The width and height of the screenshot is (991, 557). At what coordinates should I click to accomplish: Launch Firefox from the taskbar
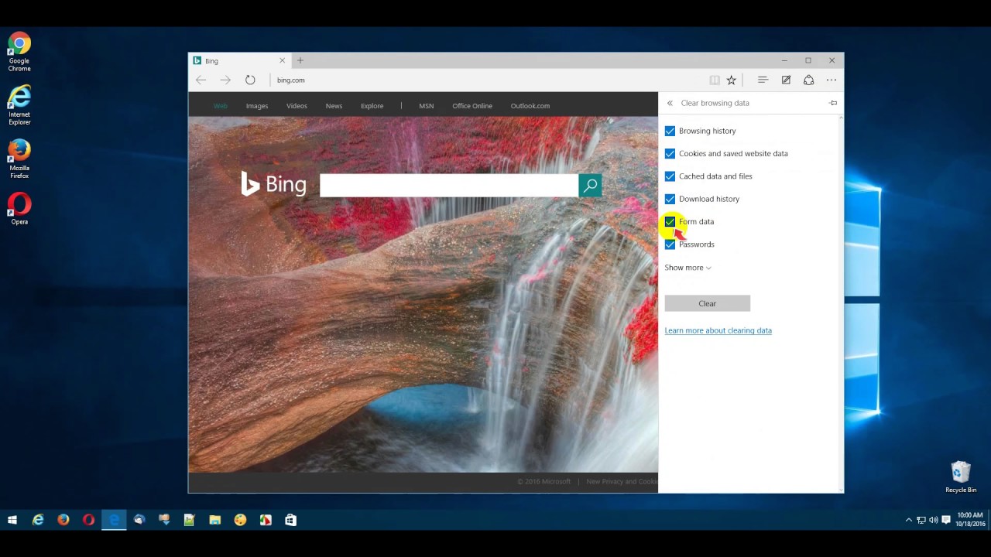63,520
